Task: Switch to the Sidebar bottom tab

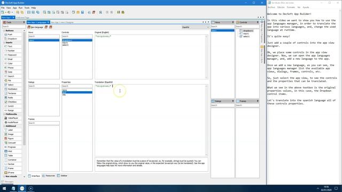Action: pyautogui.click(x=62, y=175)
